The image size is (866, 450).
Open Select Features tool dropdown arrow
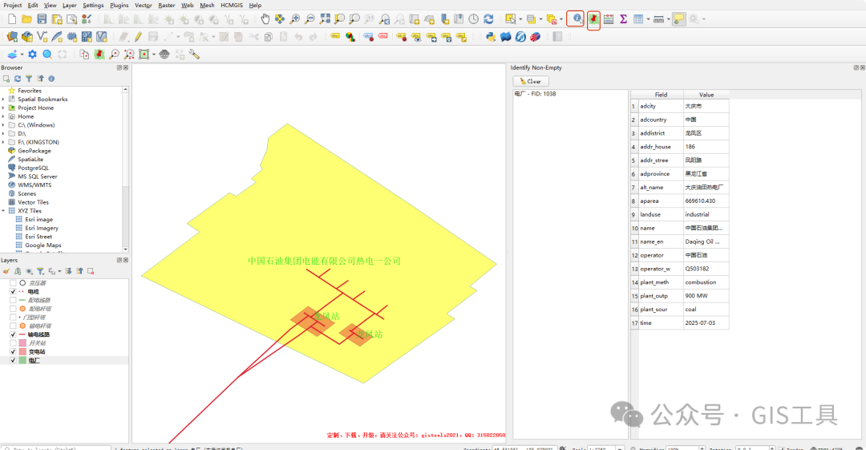point(520,19)
